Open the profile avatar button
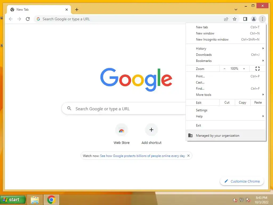The width and height of the screenshot is (273, 205). [x=254, y=19]
